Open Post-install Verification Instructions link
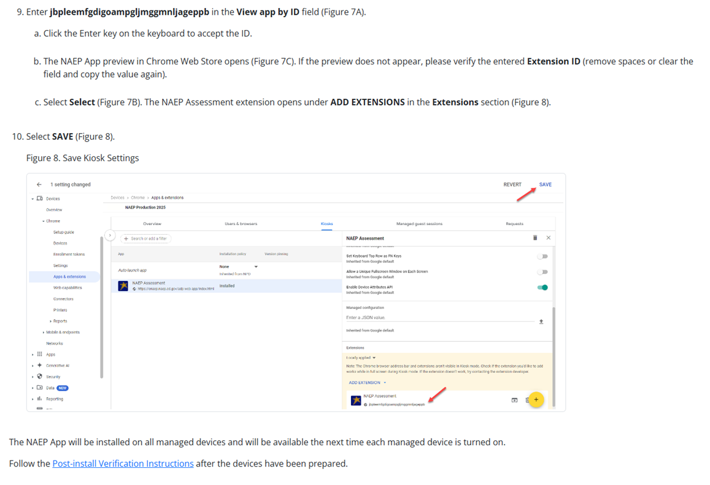The height and width of the screenshot is (485, 710). coord(123,464)
